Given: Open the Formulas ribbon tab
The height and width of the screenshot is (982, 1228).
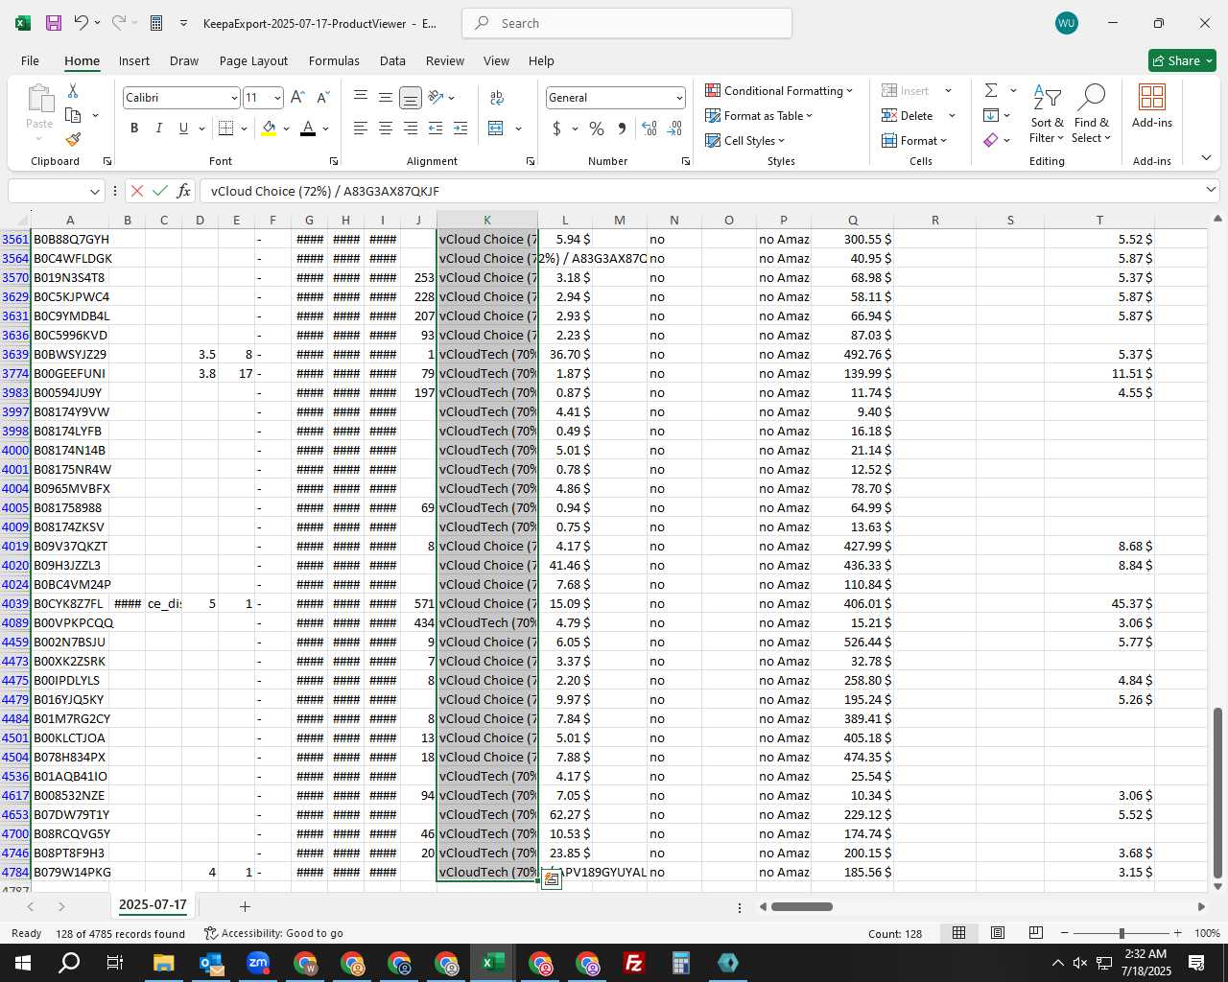Looking at the screenshot, I should click(x=334, y=60).
